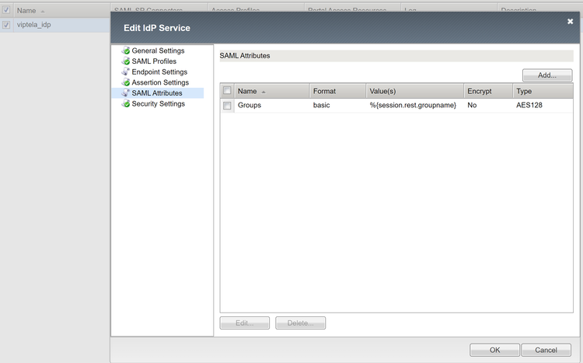Open the General Settings section
This screenshot has width=583, height=363.
point(158,51)
